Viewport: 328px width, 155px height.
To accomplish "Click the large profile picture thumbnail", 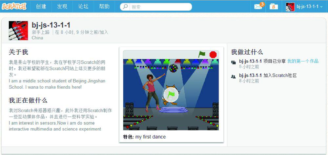I will click(18, 30).
